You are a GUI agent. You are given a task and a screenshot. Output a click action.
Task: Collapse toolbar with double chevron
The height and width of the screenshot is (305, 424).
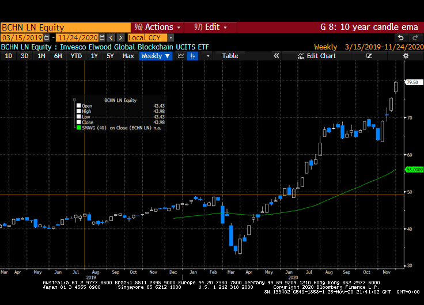(x=276, y=56)
